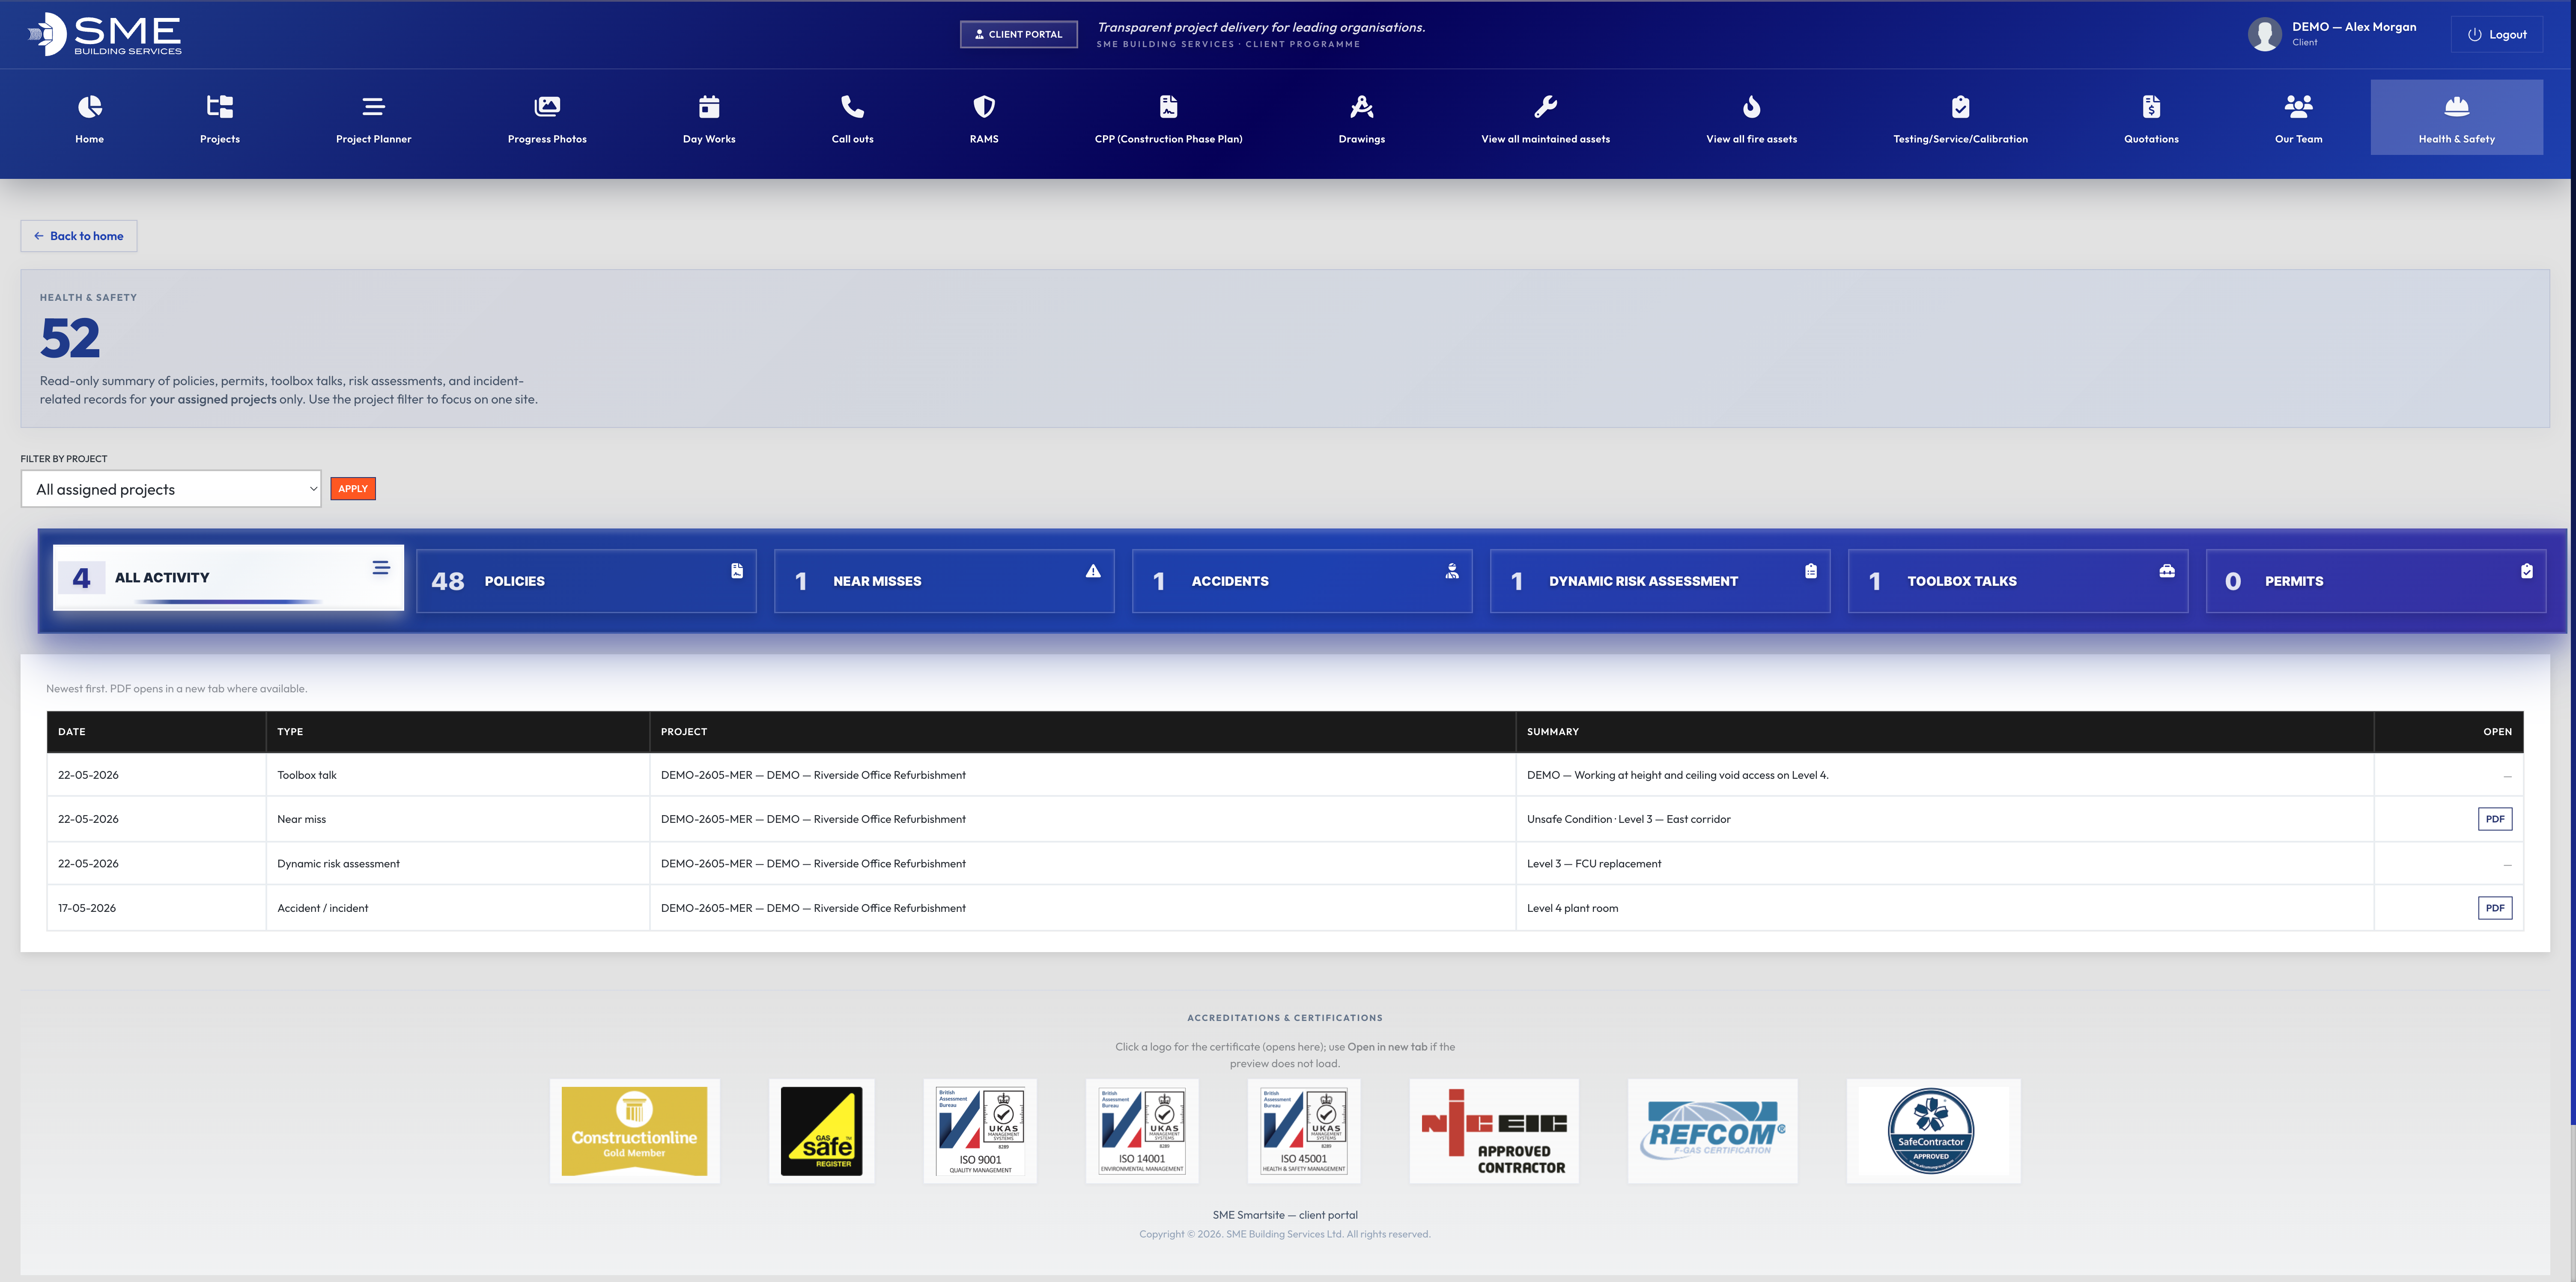Image resolution: width=2576 pixels, height=1282 pixels.
Task: Expand the All assigned projects dropdown
Action: (171, 489)
